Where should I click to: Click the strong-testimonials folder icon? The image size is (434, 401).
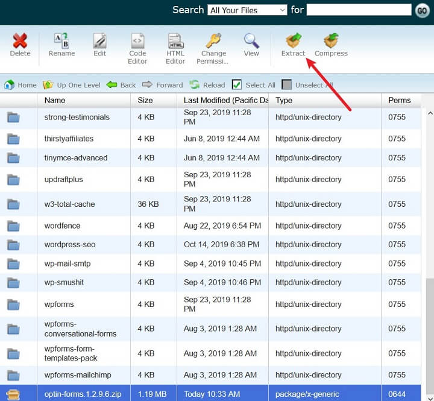(x=13, y=118)
